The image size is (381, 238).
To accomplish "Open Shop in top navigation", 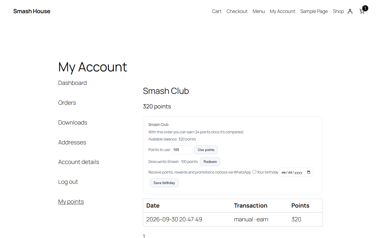I will click(x=338, y=11).
